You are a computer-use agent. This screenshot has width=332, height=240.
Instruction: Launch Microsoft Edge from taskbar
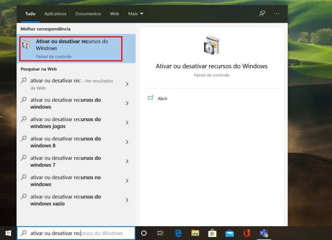[x=178, y=233]
